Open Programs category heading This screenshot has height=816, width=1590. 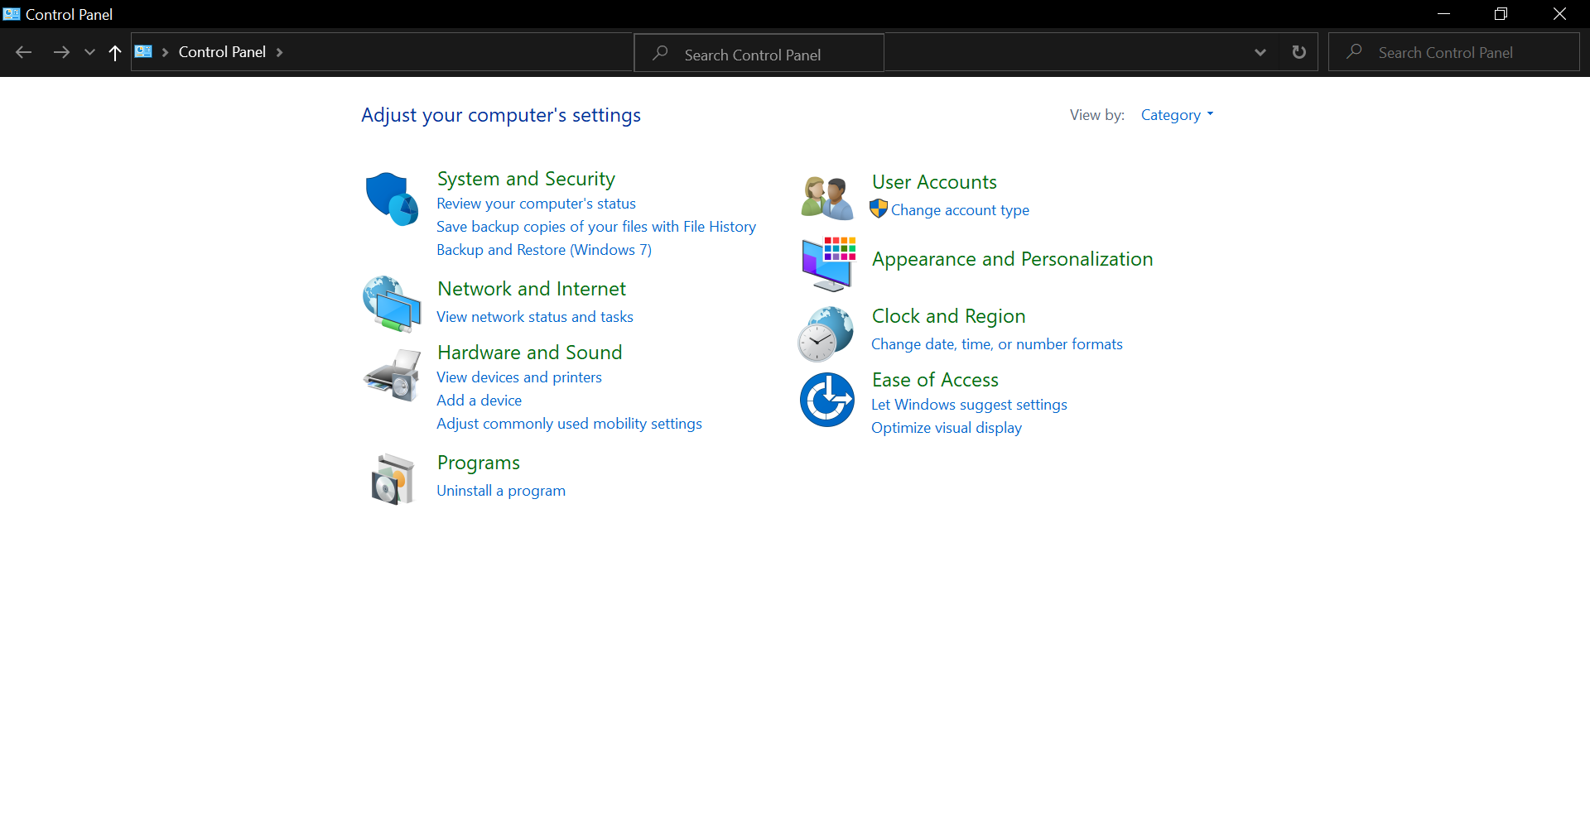pyautogui.click(x=479, y=463)
